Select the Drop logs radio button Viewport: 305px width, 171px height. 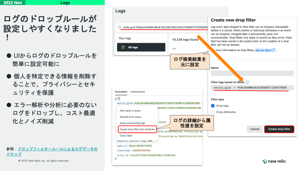(x=213, y=106)
